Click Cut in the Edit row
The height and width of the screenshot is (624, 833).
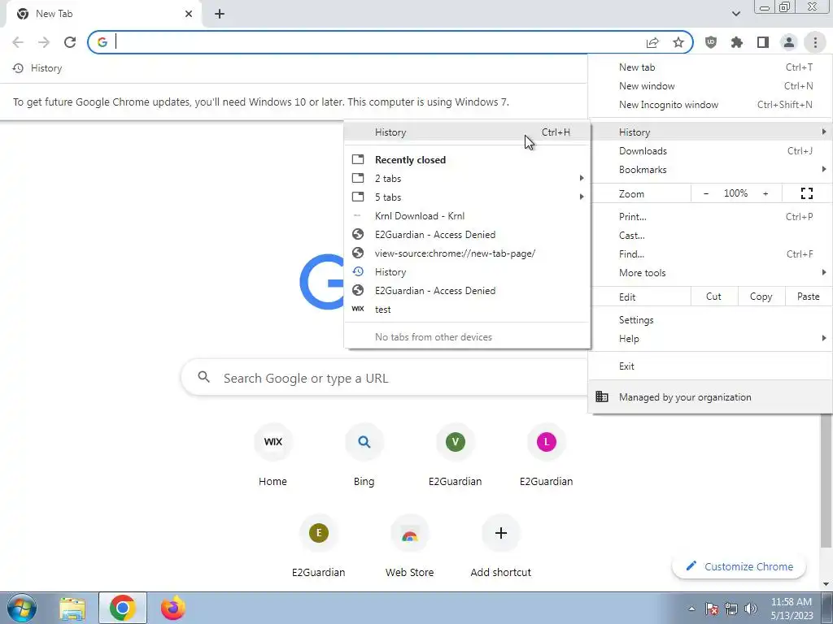[x=713, y=297]
